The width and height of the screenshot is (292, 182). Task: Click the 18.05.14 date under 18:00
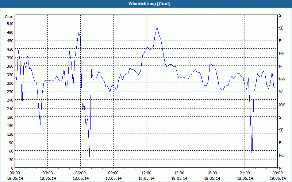point(212,178)
